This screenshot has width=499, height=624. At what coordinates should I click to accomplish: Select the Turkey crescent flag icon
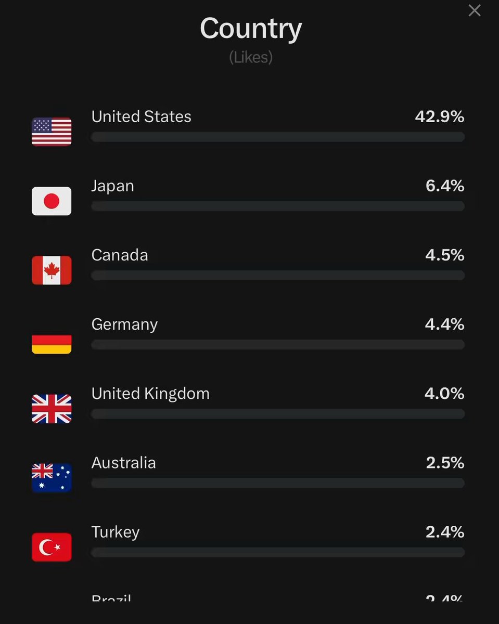click(52, 547)
